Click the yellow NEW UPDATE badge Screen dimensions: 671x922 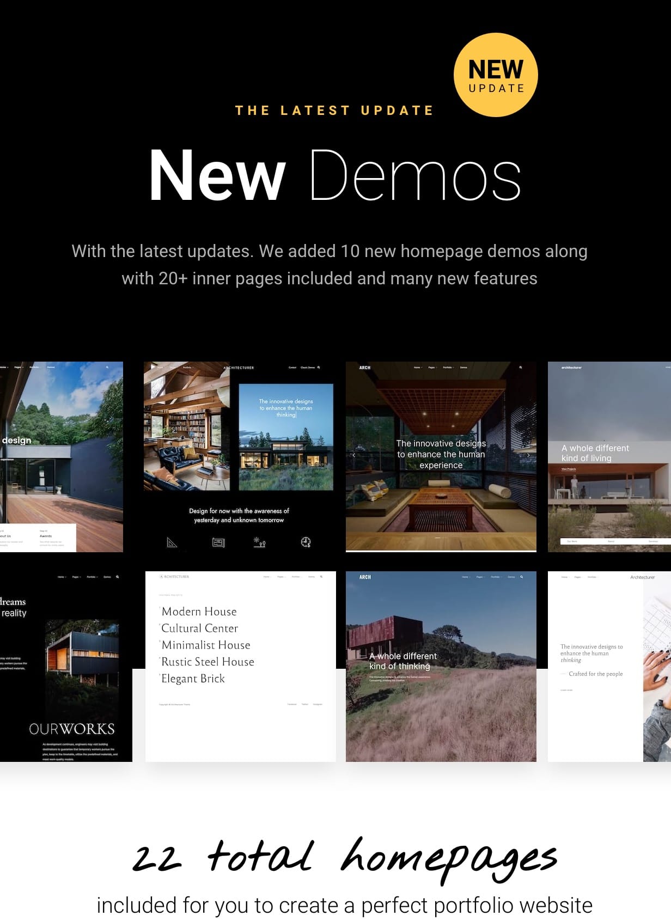pyautogui.click(x=496, y=75)
